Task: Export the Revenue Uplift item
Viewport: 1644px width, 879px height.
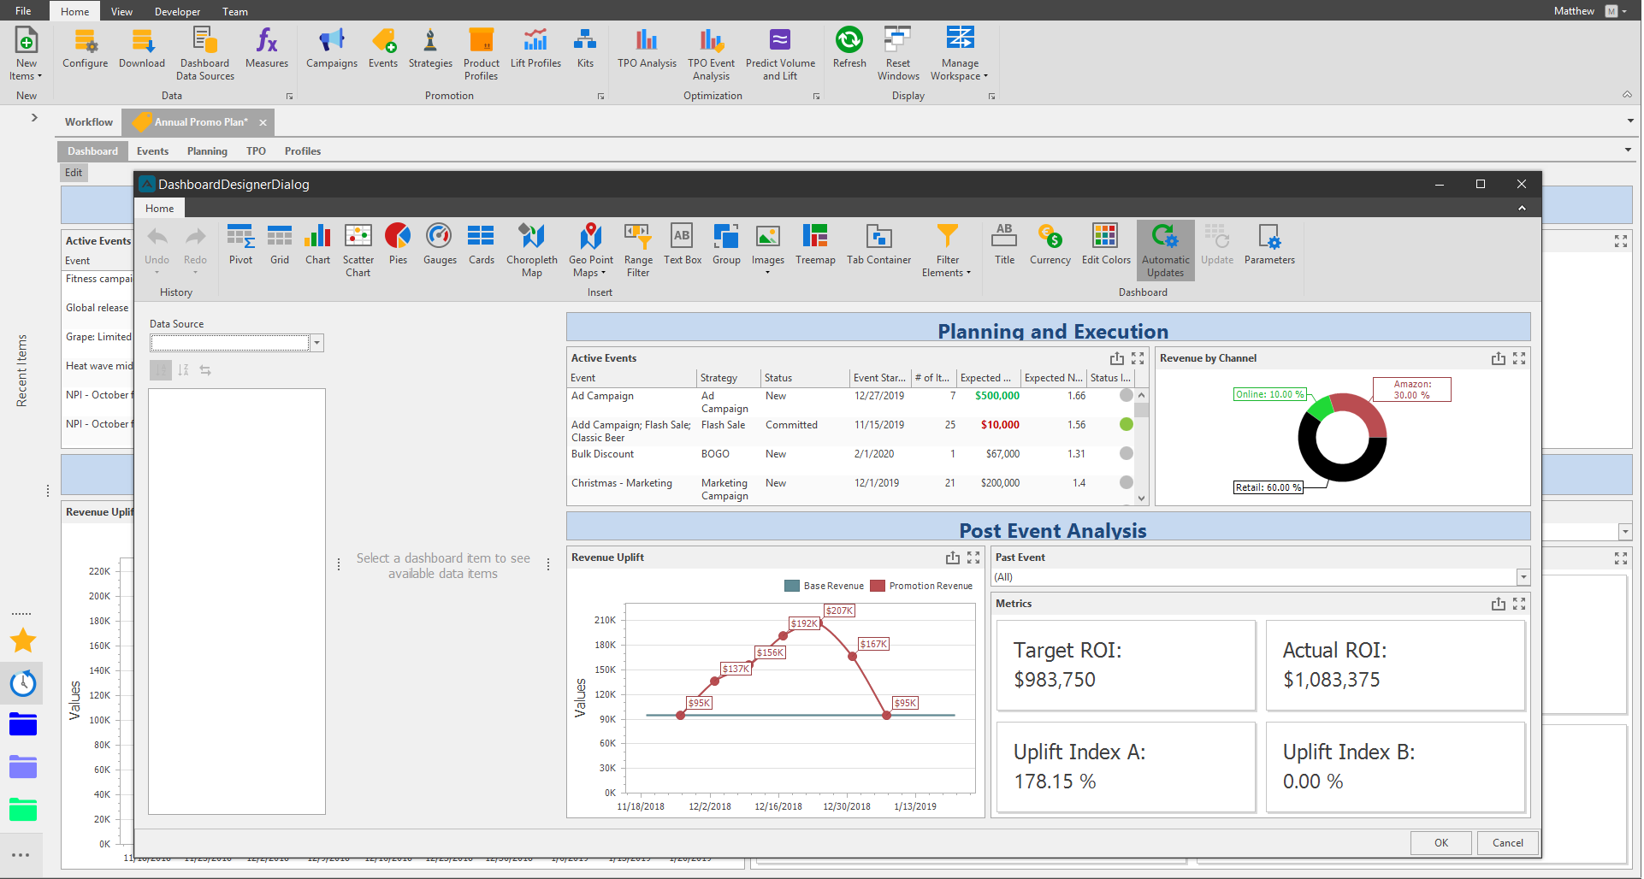Action: pyautogui.click(x=952, y=557)
